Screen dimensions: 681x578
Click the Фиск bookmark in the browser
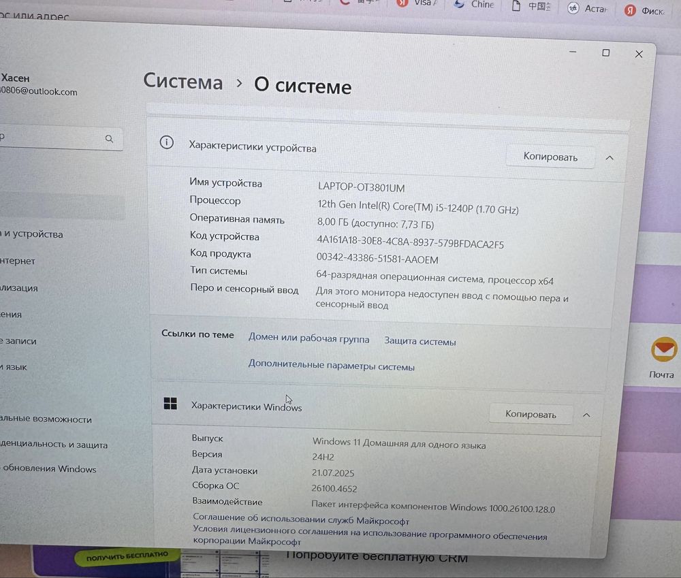644,10
